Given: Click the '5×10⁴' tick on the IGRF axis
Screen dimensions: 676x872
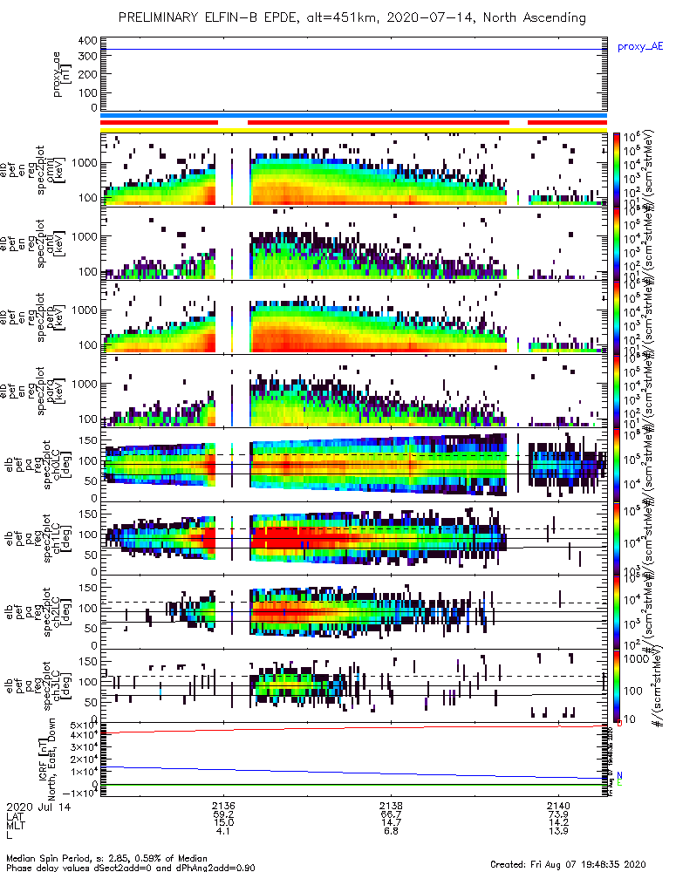Looking at the screenshot, I should click(85, 726).
